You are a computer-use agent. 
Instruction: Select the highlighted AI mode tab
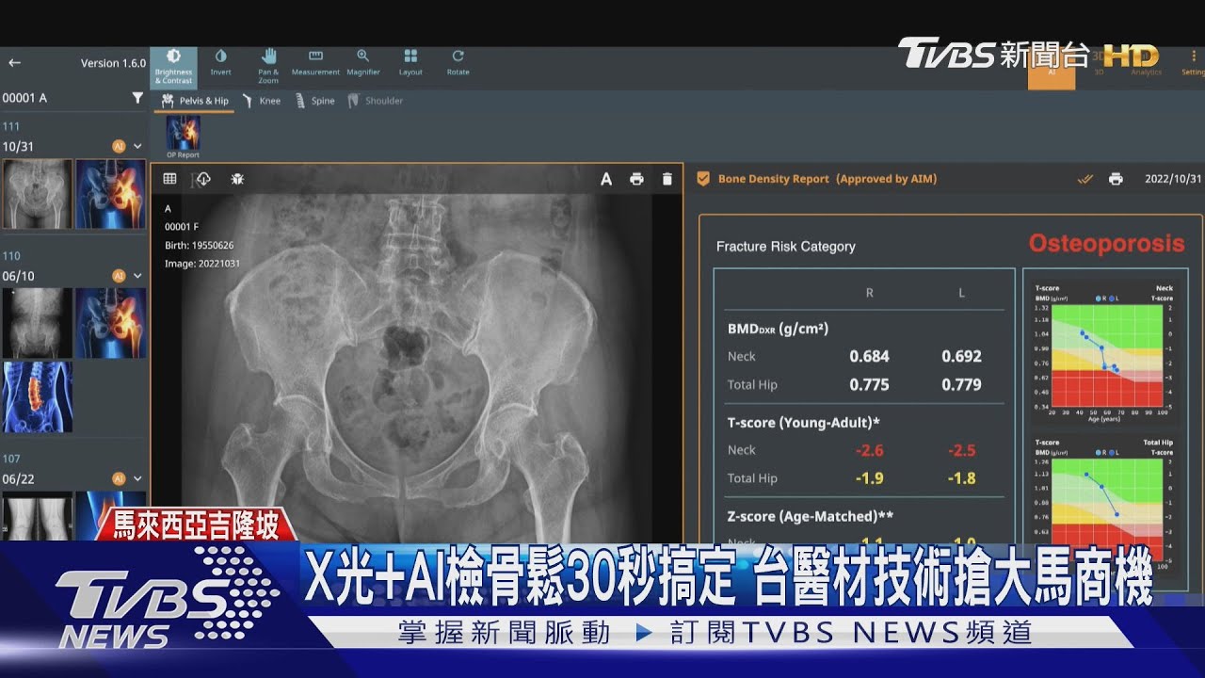point(1051,68)
